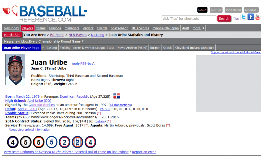Viewport: 263px width, 156px height.
Task: Open the 'draft' navigation menu
Action: coord(186,28)
